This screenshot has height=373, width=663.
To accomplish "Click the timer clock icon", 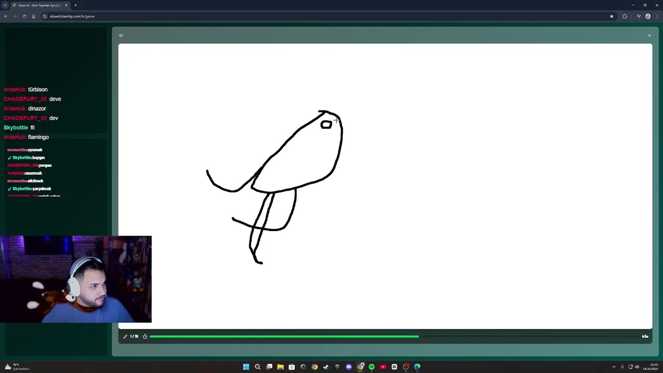I will pyautogui.click(x=145, y=336).
